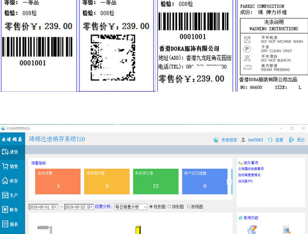Click the pie chart icon for 老板报表
Screen dimensions: 308x234
click(x=216, y=140)
